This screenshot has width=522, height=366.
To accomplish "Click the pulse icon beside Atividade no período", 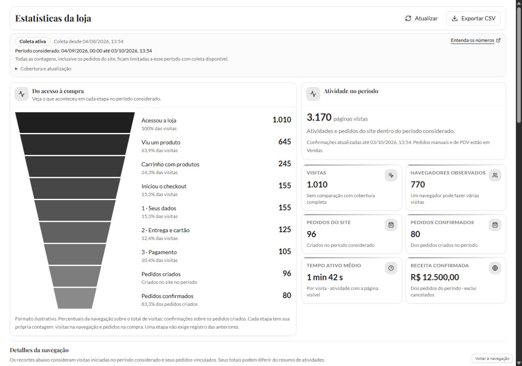I will pyautogui.click(x=313, y=94).
